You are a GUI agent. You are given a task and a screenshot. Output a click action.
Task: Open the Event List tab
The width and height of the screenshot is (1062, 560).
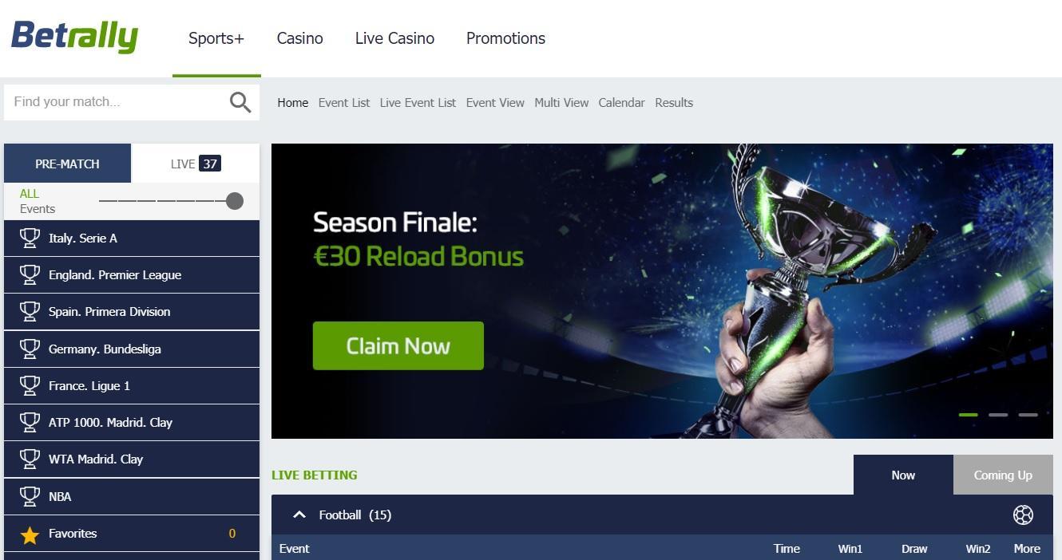[x=344, y=102]
